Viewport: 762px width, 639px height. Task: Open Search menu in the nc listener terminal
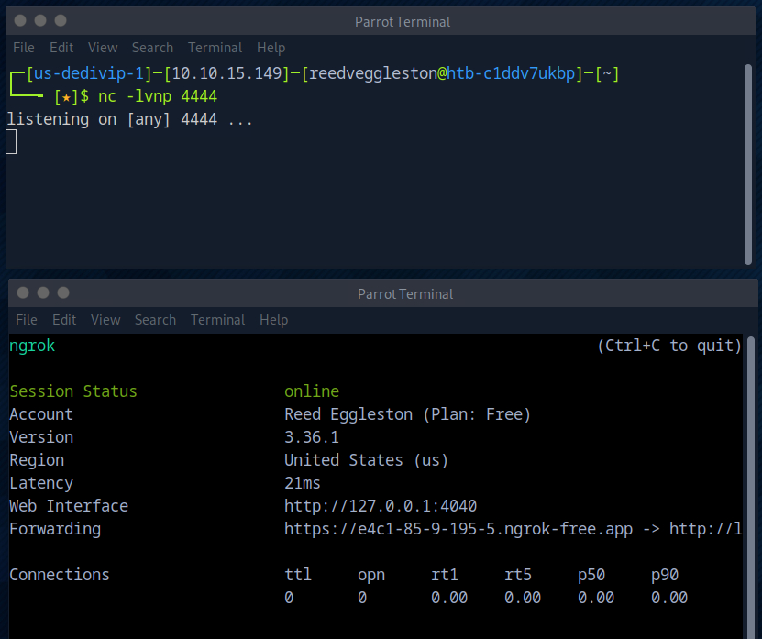pos(152,48)
